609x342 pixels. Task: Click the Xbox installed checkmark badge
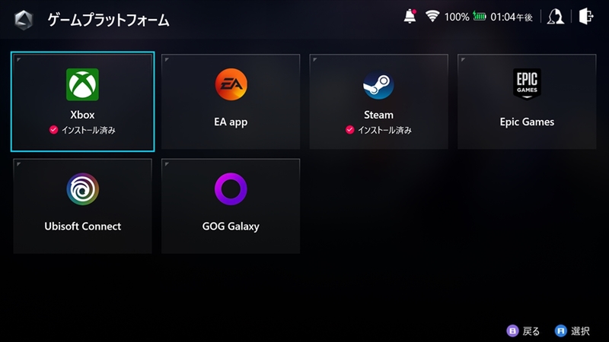(53, 130)
